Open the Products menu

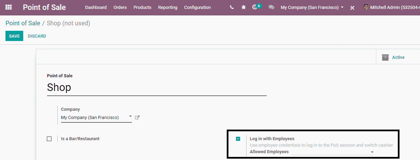[x=142, y=7]
